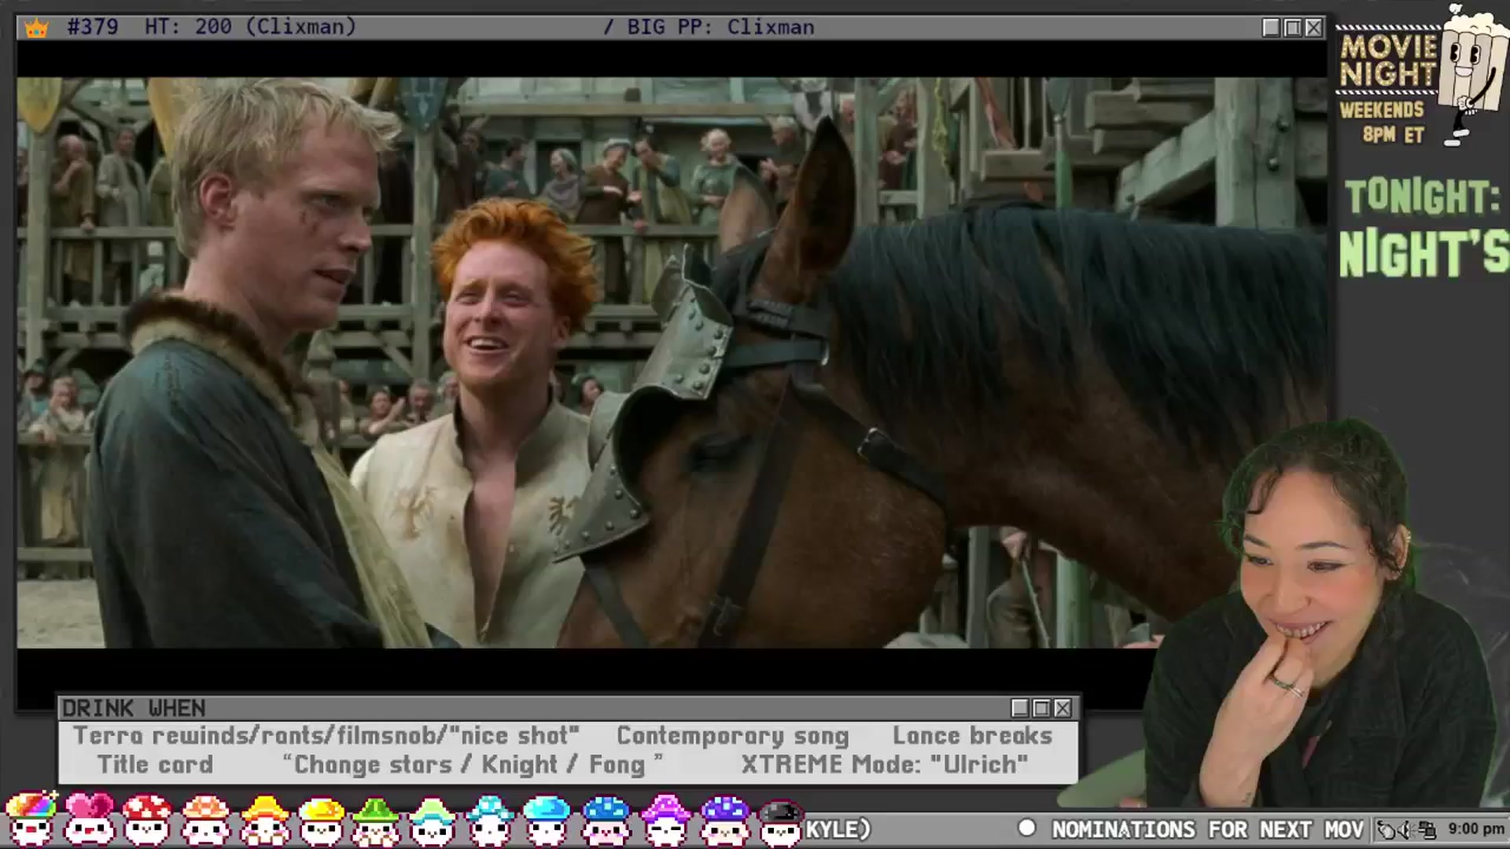
Task: Click the "WEEKENDS 8PM ET" text
Action: coord(1383,122)
